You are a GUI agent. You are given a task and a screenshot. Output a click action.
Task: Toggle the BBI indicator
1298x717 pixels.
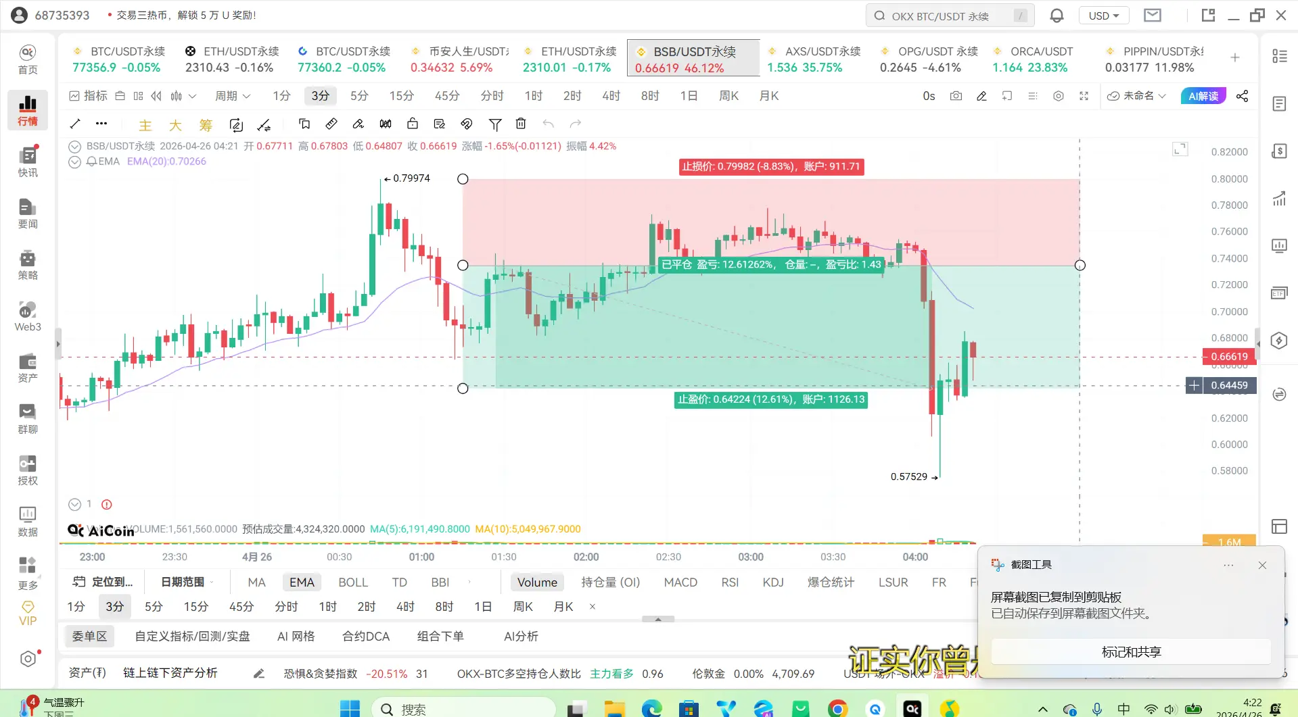coord(440,583)
